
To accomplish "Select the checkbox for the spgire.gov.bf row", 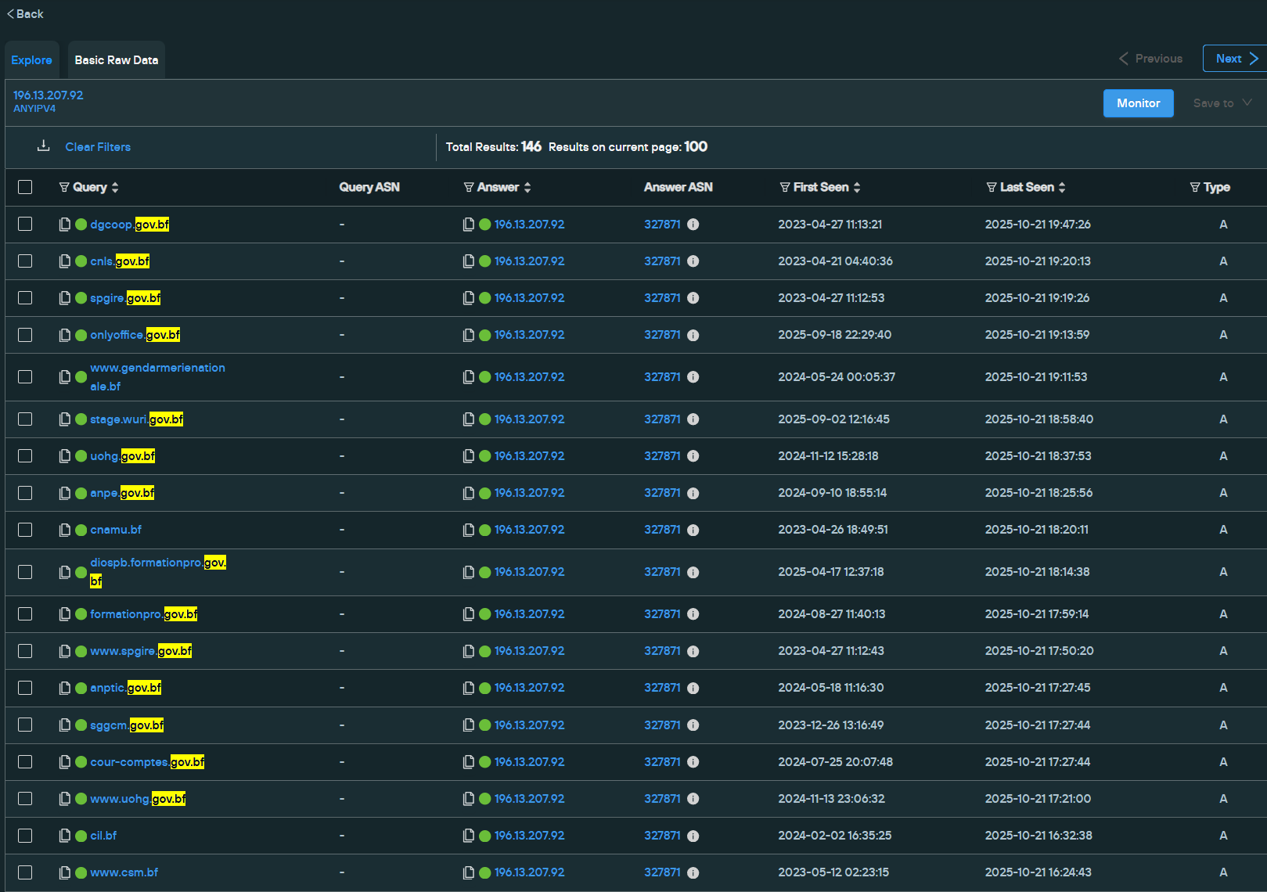I will [x=25, y=297].
